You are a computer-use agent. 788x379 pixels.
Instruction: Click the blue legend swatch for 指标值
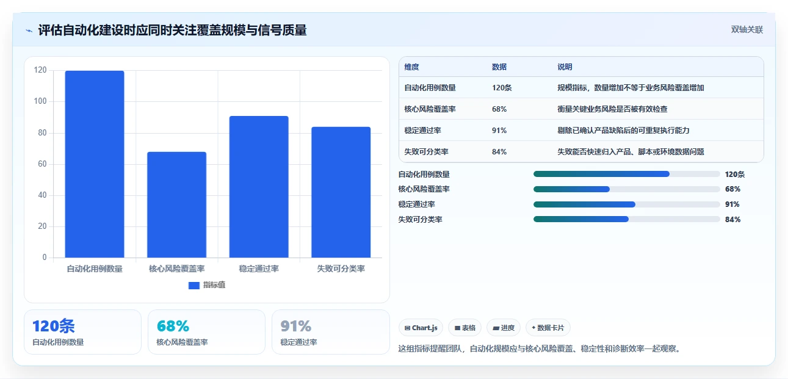click(x=194, y=286)
